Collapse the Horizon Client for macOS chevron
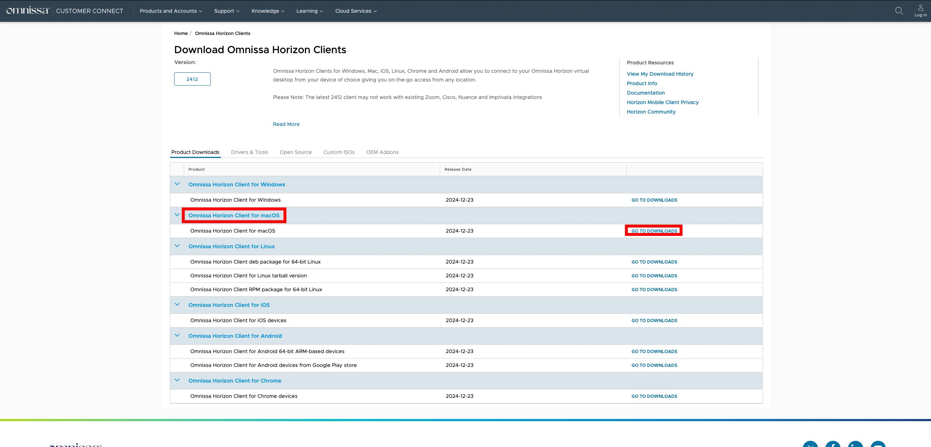931x447 pixels. coord(177,215)
